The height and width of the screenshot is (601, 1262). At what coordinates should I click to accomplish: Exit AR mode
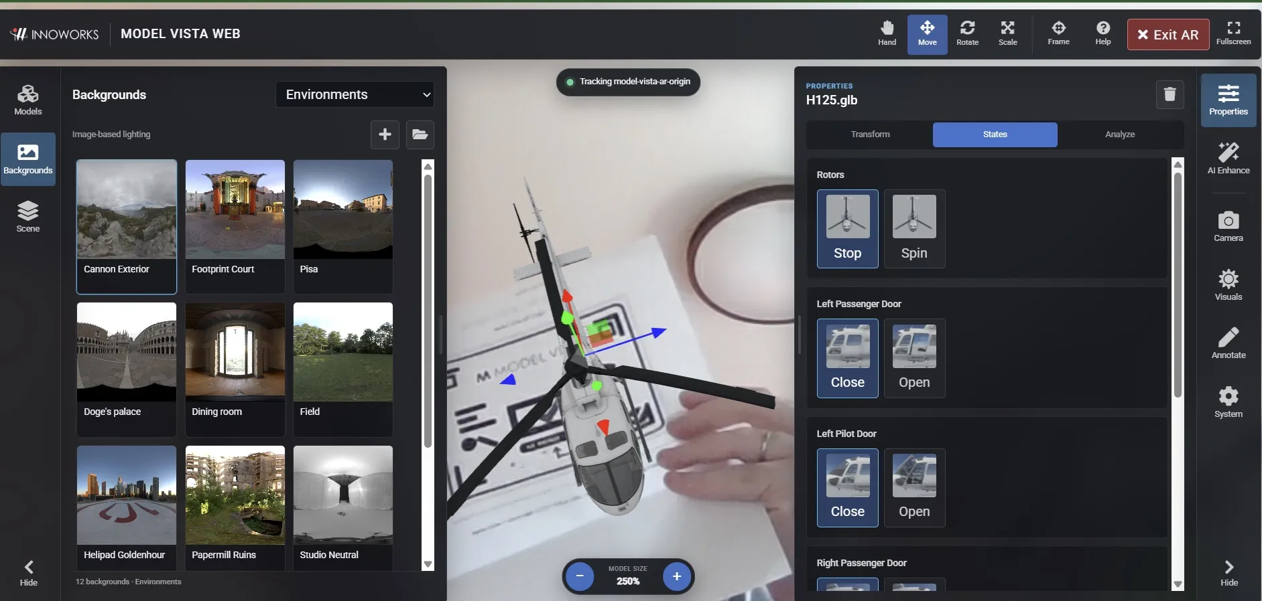tap(1168, 35)
